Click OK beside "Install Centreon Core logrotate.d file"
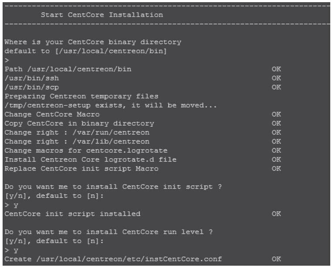The width and height of the screenshot is (332, 267). tap(276, 159)
